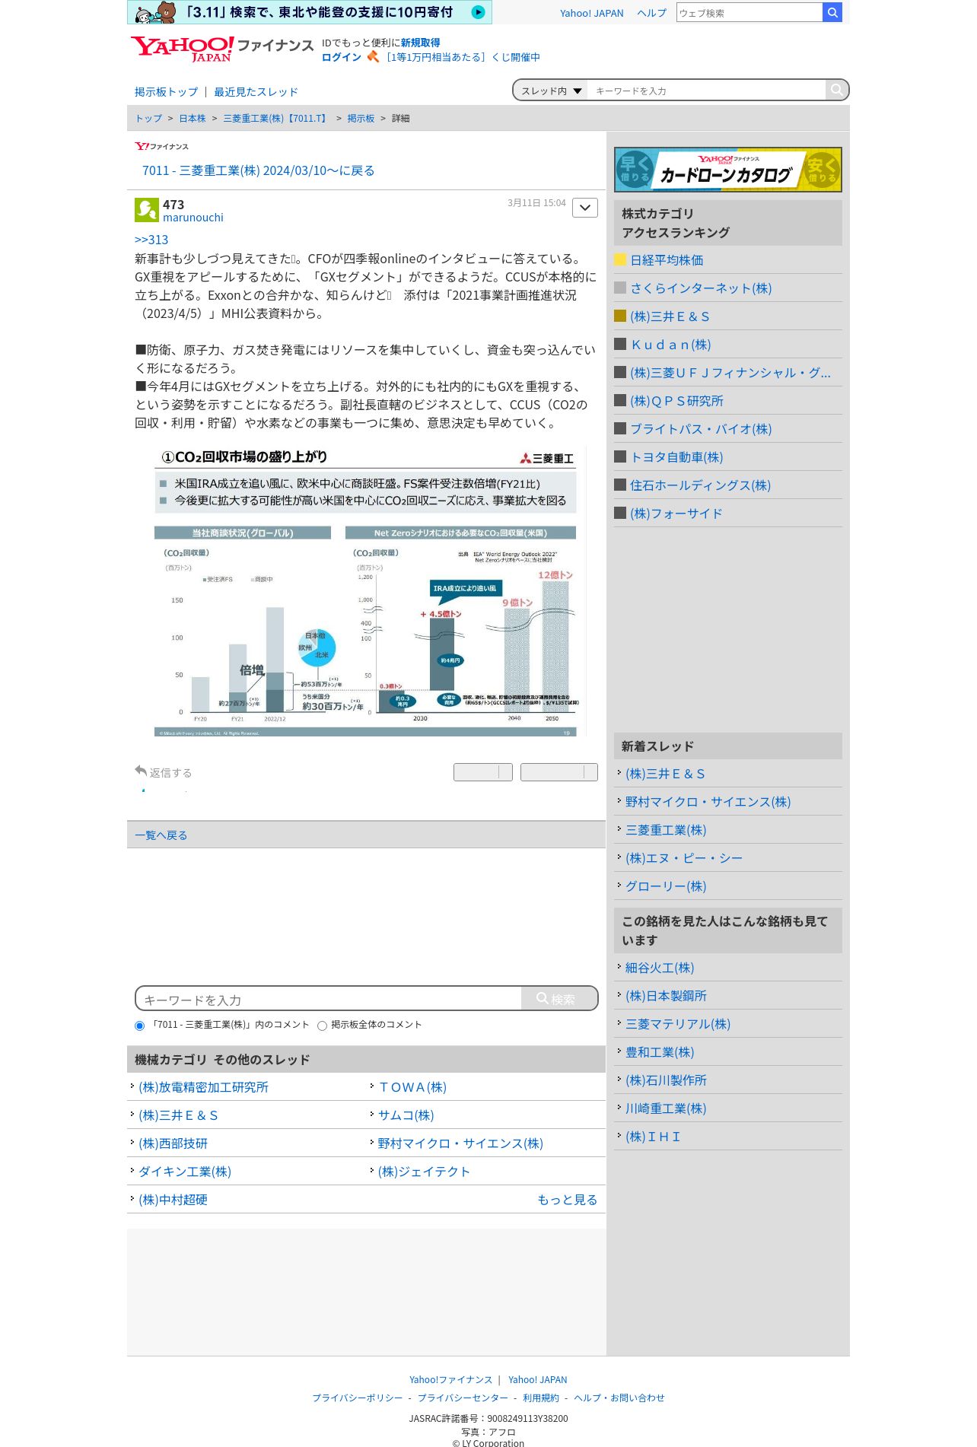
Task: Click the small Y! Finance logo above the thread title
Action: click(161, 146)
